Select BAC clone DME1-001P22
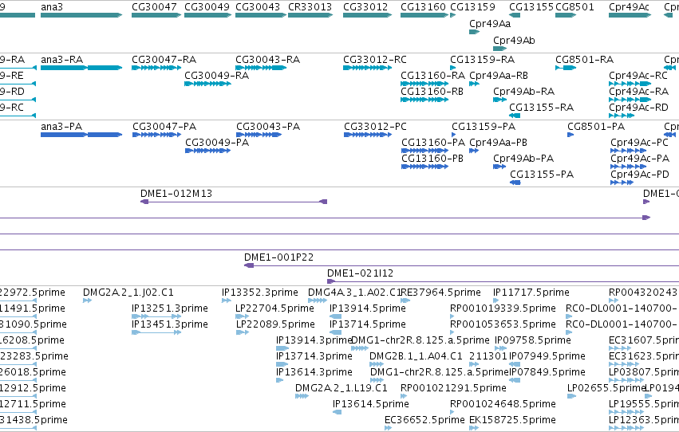This screenshot has height=432, width=679. coord(462,265)
